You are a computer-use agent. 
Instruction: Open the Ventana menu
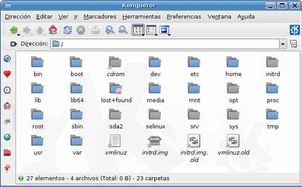219,17
